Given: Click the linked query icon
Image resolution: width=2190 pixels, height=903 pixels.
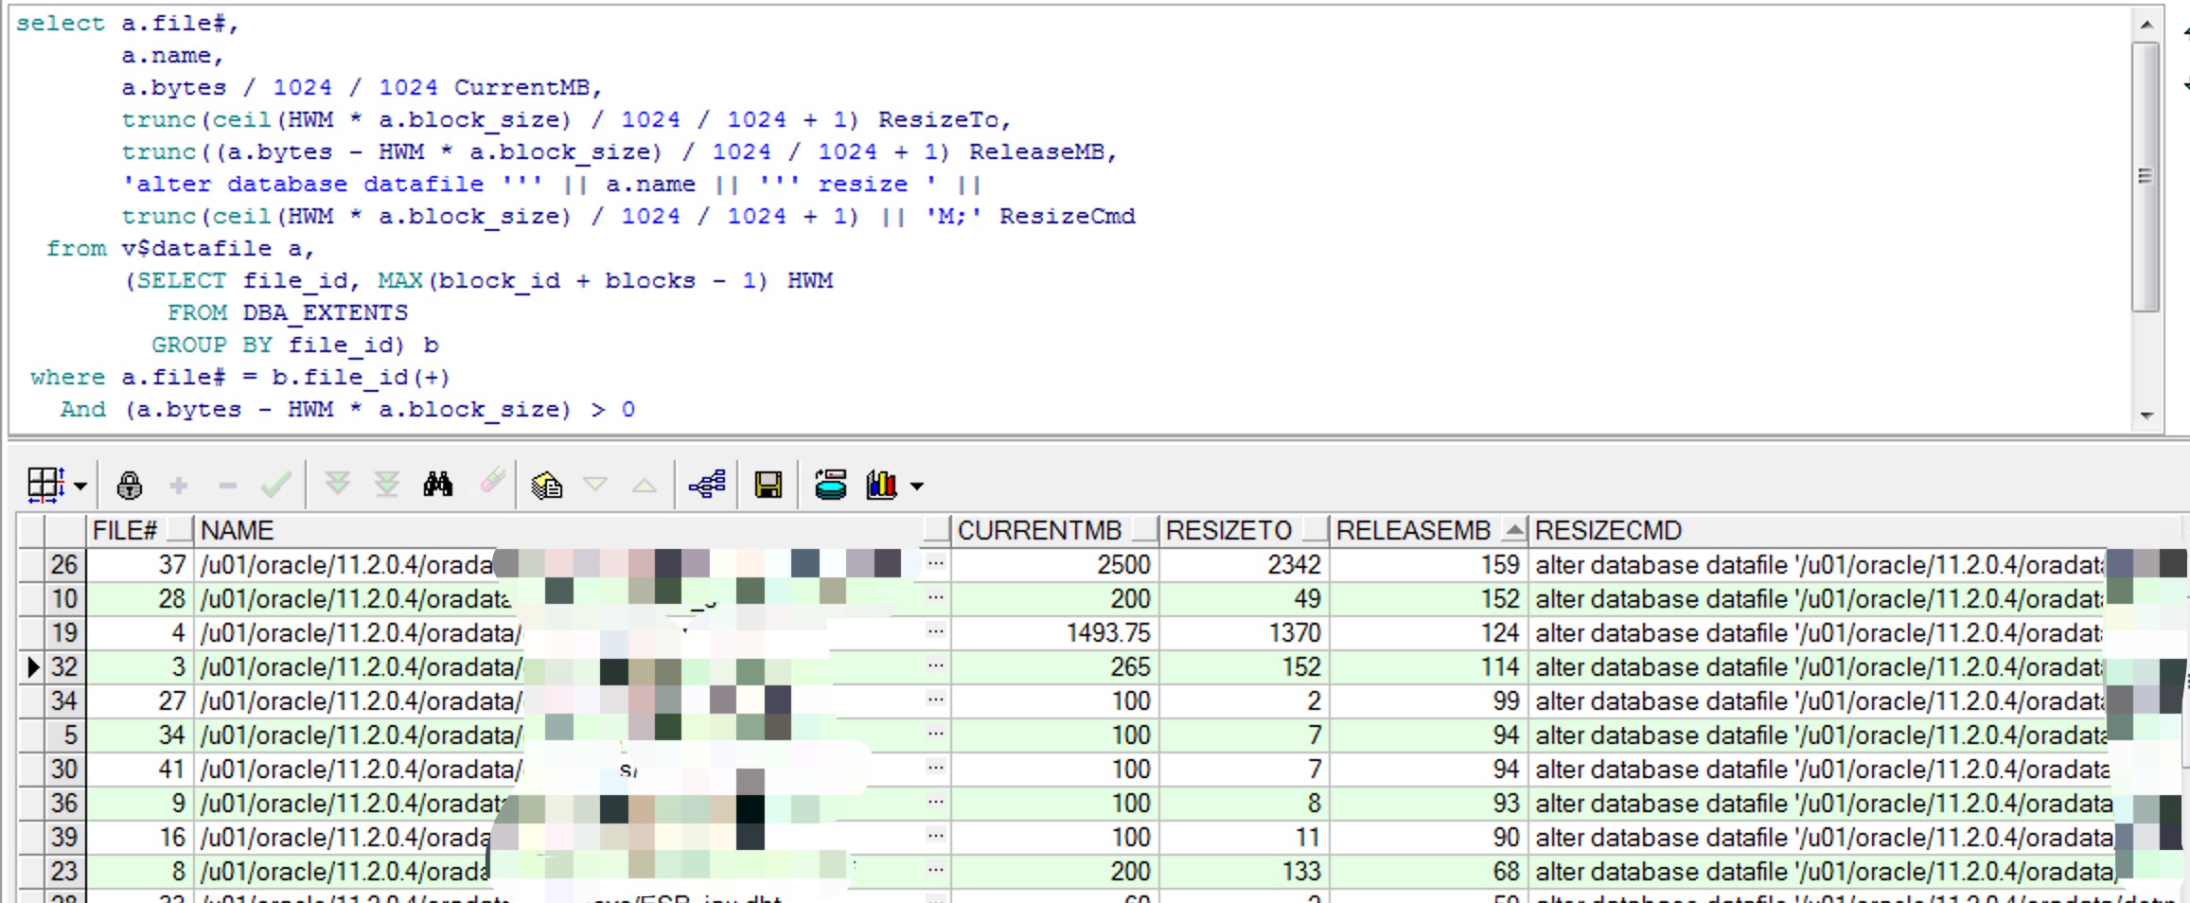Looking at the screenshot, I should point(707,485).
